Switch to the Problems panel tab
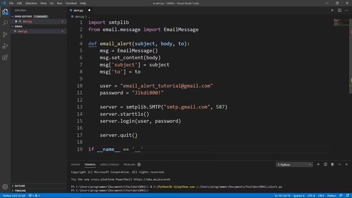The height and width of the screenshot is (198, 352). click(132, 164)
